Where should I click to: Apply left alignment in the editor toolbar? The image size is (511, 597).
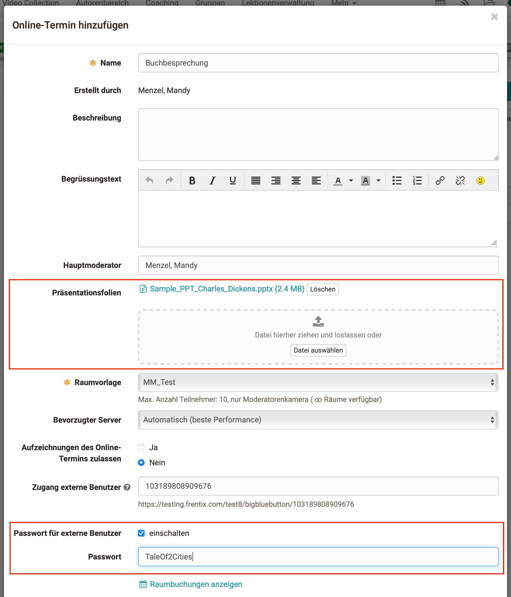[x=316, y=181]
